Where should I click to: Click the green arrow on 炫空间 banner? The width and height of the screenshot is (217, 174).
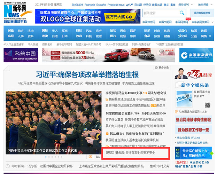pos(212,153)
